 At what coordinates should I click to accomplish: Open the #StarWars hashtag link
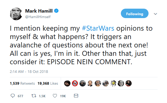98,28
